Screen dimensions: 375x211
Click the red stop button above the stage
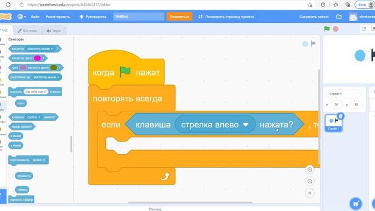click(336, 29)
